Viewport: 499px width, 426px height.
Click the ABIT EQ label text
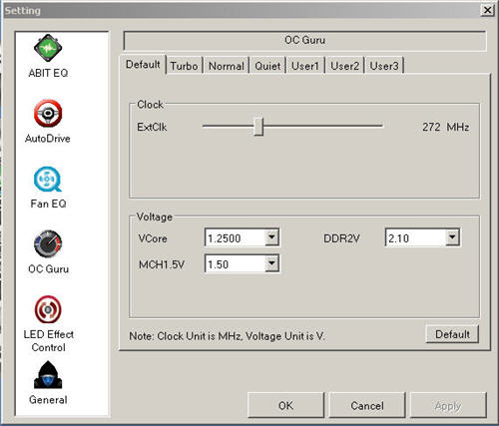click(48, 73)
